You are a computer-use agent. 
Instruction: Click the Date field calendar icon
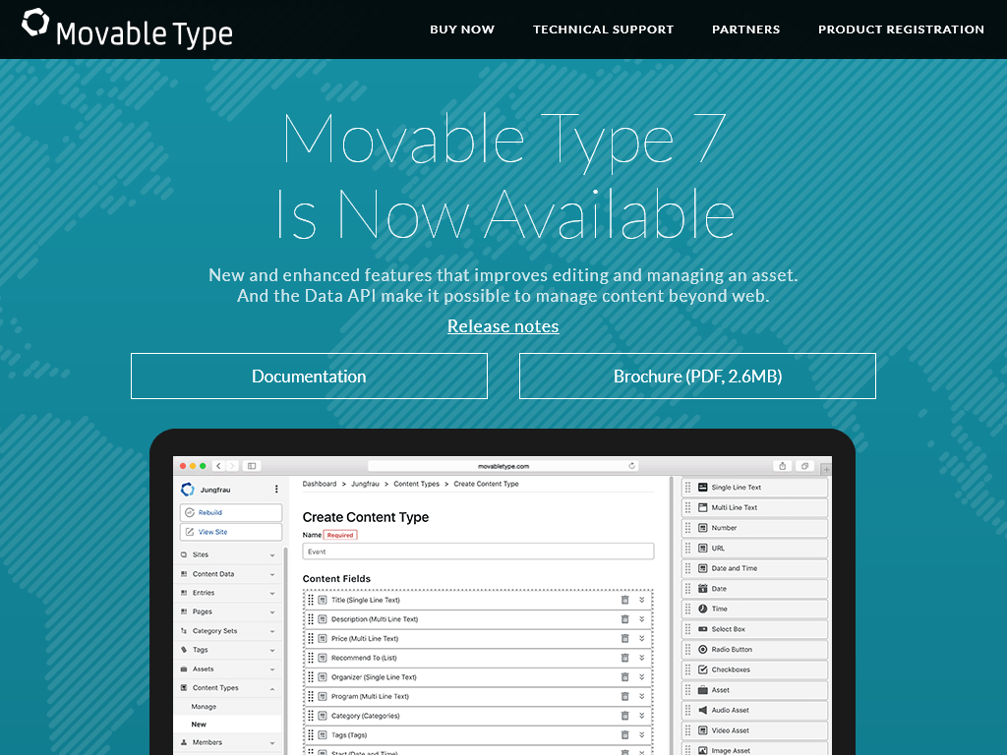point(702,588)
